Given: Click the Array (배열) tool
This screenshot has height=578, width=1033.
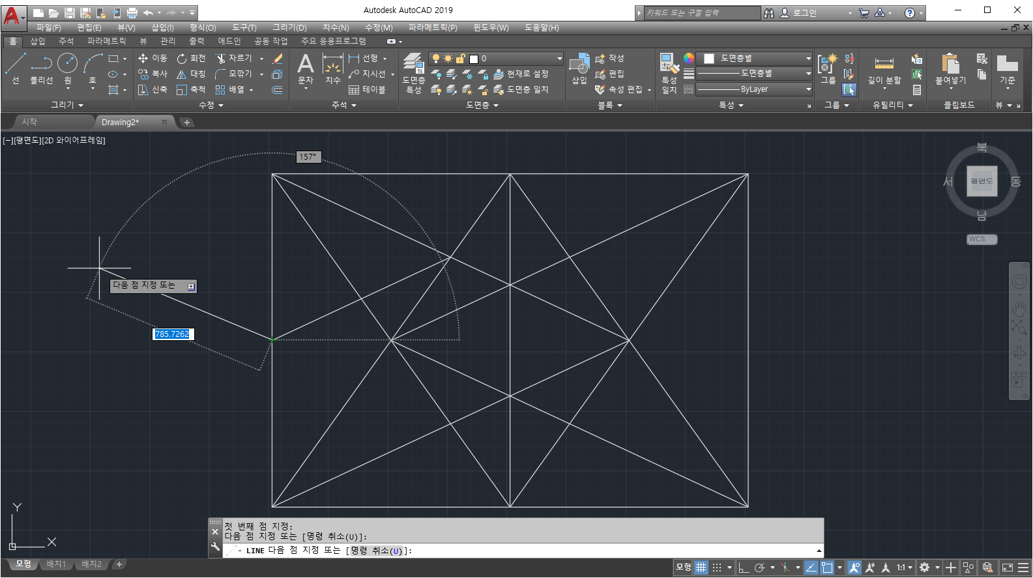Looking at the screenshot, I should click(x=229, y=89).
